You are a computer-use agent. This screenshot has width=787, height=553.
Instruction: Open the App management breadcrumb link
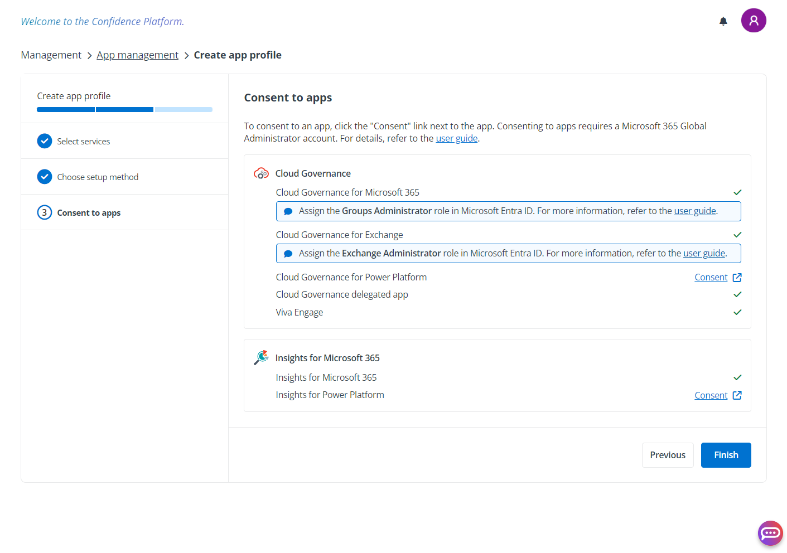click(137, 55)
